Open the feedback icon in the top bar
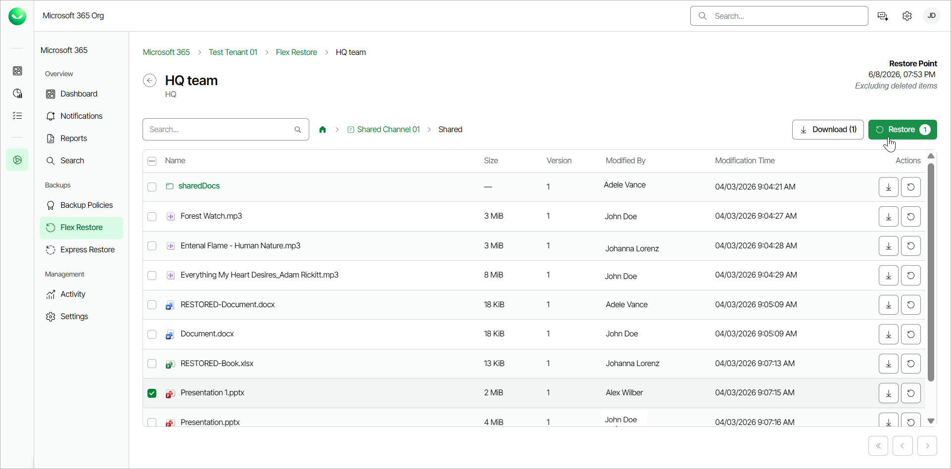This screenshot has width=951, height=469. [x=883, y=16]
